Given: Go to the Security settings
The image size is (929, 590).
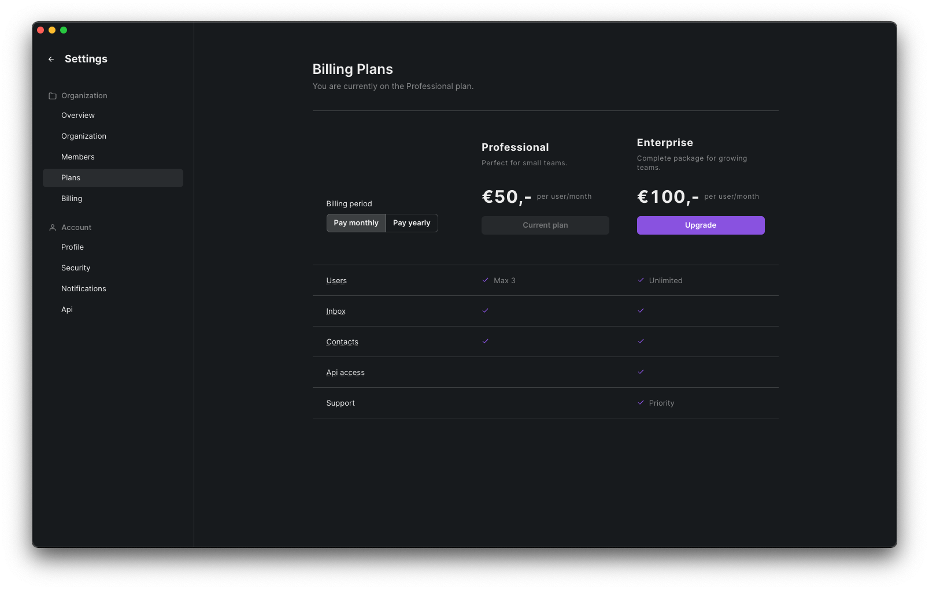Looking at the screenshot, I should pyautogui.click(x=75, y=268).
